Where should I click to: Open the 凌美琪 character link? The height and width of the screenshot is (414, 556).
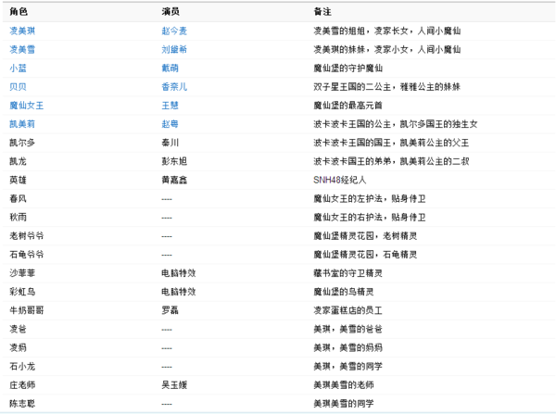(x=22, y=31)
